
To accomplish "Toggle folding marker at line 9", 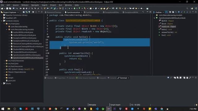I will pyautogui.click(x=49, y=37).
